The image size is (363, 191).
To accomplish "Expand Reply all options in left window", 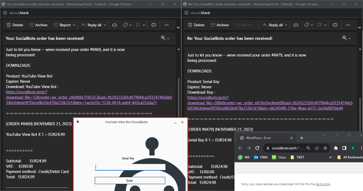I will point(105,25).
